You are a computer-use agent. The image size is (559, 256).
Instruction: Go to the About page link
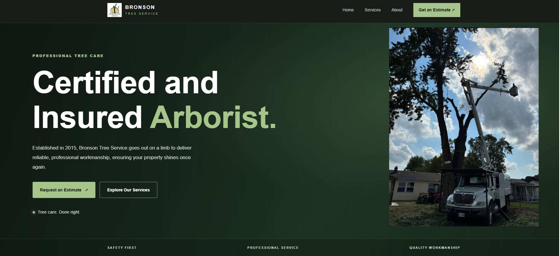click(397, 10)
